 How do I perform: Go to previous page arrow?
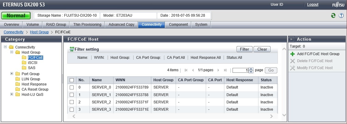click(x=193, y=70)
